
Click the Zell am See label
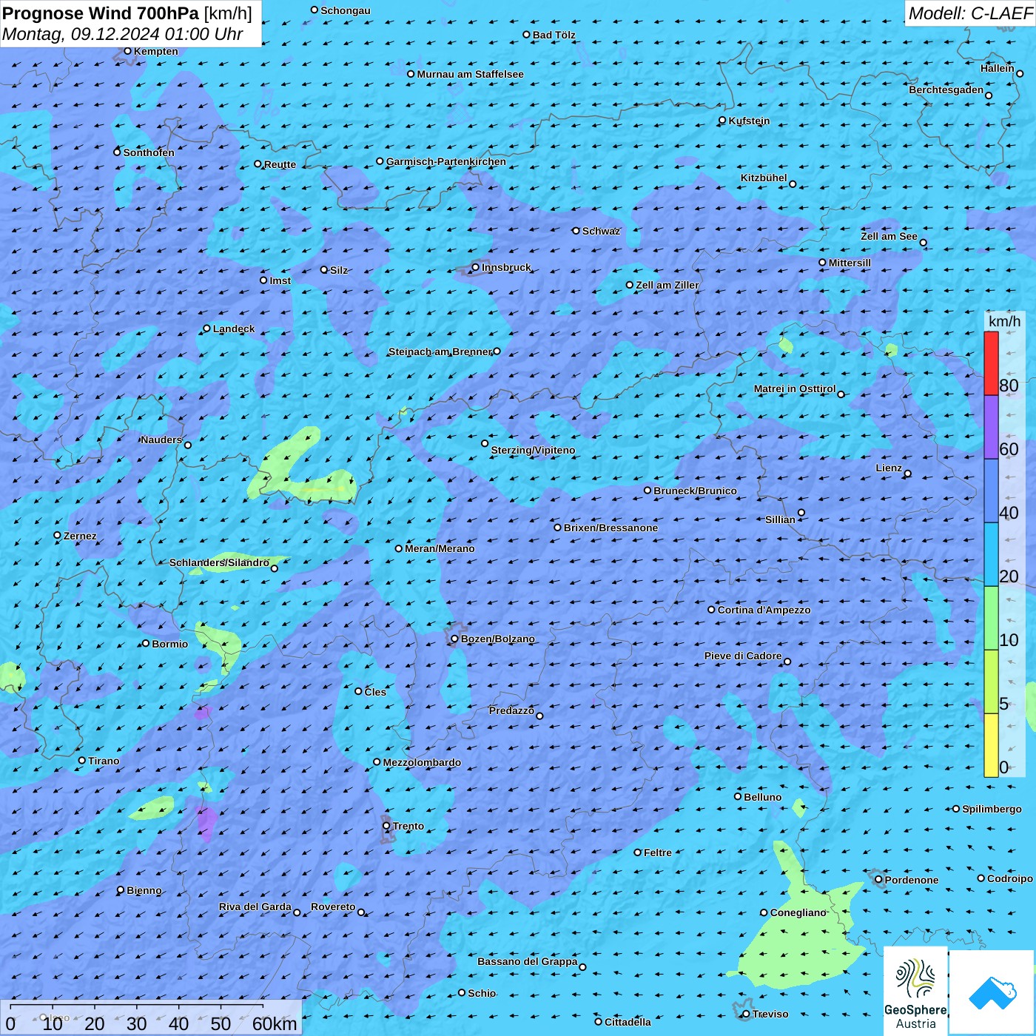click(889, 236)
